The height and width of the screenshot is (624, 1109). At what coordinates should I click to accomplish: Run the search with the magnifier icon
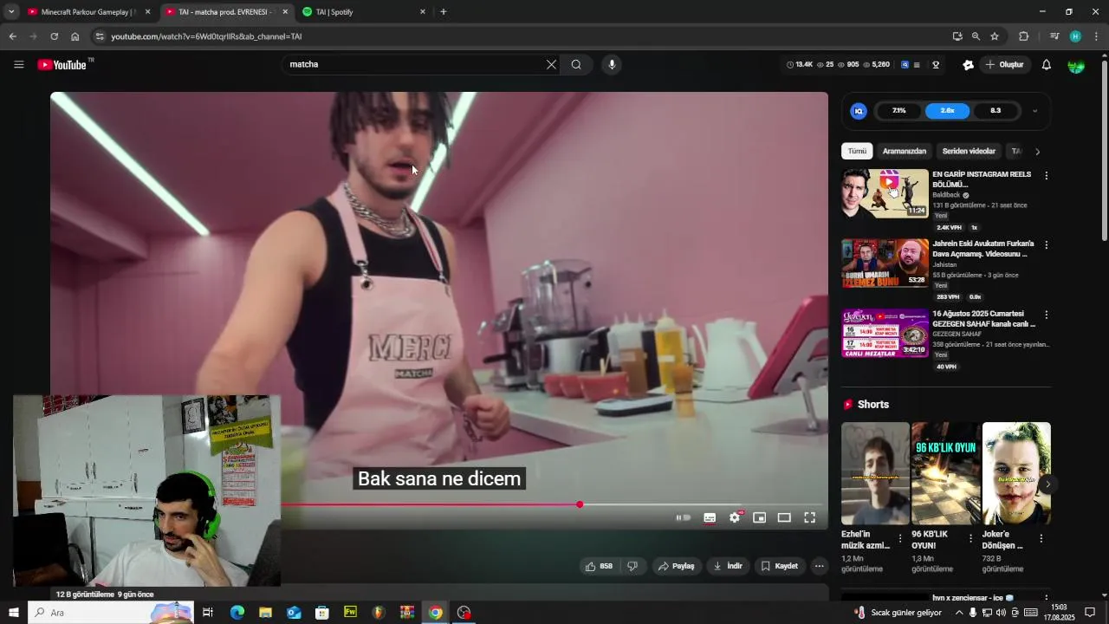point(576,64)
